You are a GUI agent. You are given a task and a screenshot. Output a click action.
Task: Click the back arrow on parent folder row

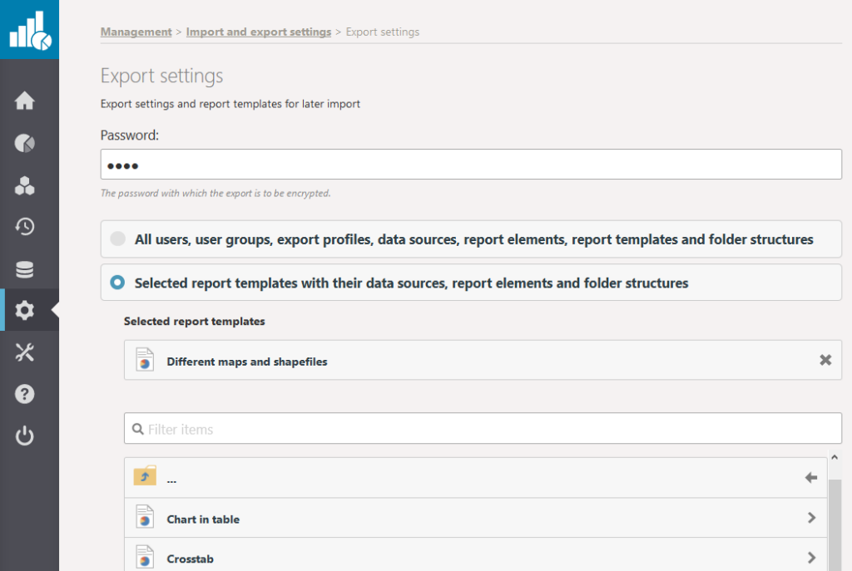[x=810, y=478]
